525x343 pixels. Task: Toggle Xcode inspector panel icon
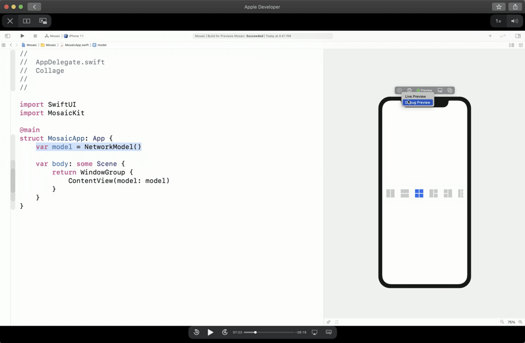tap(518, 36)
